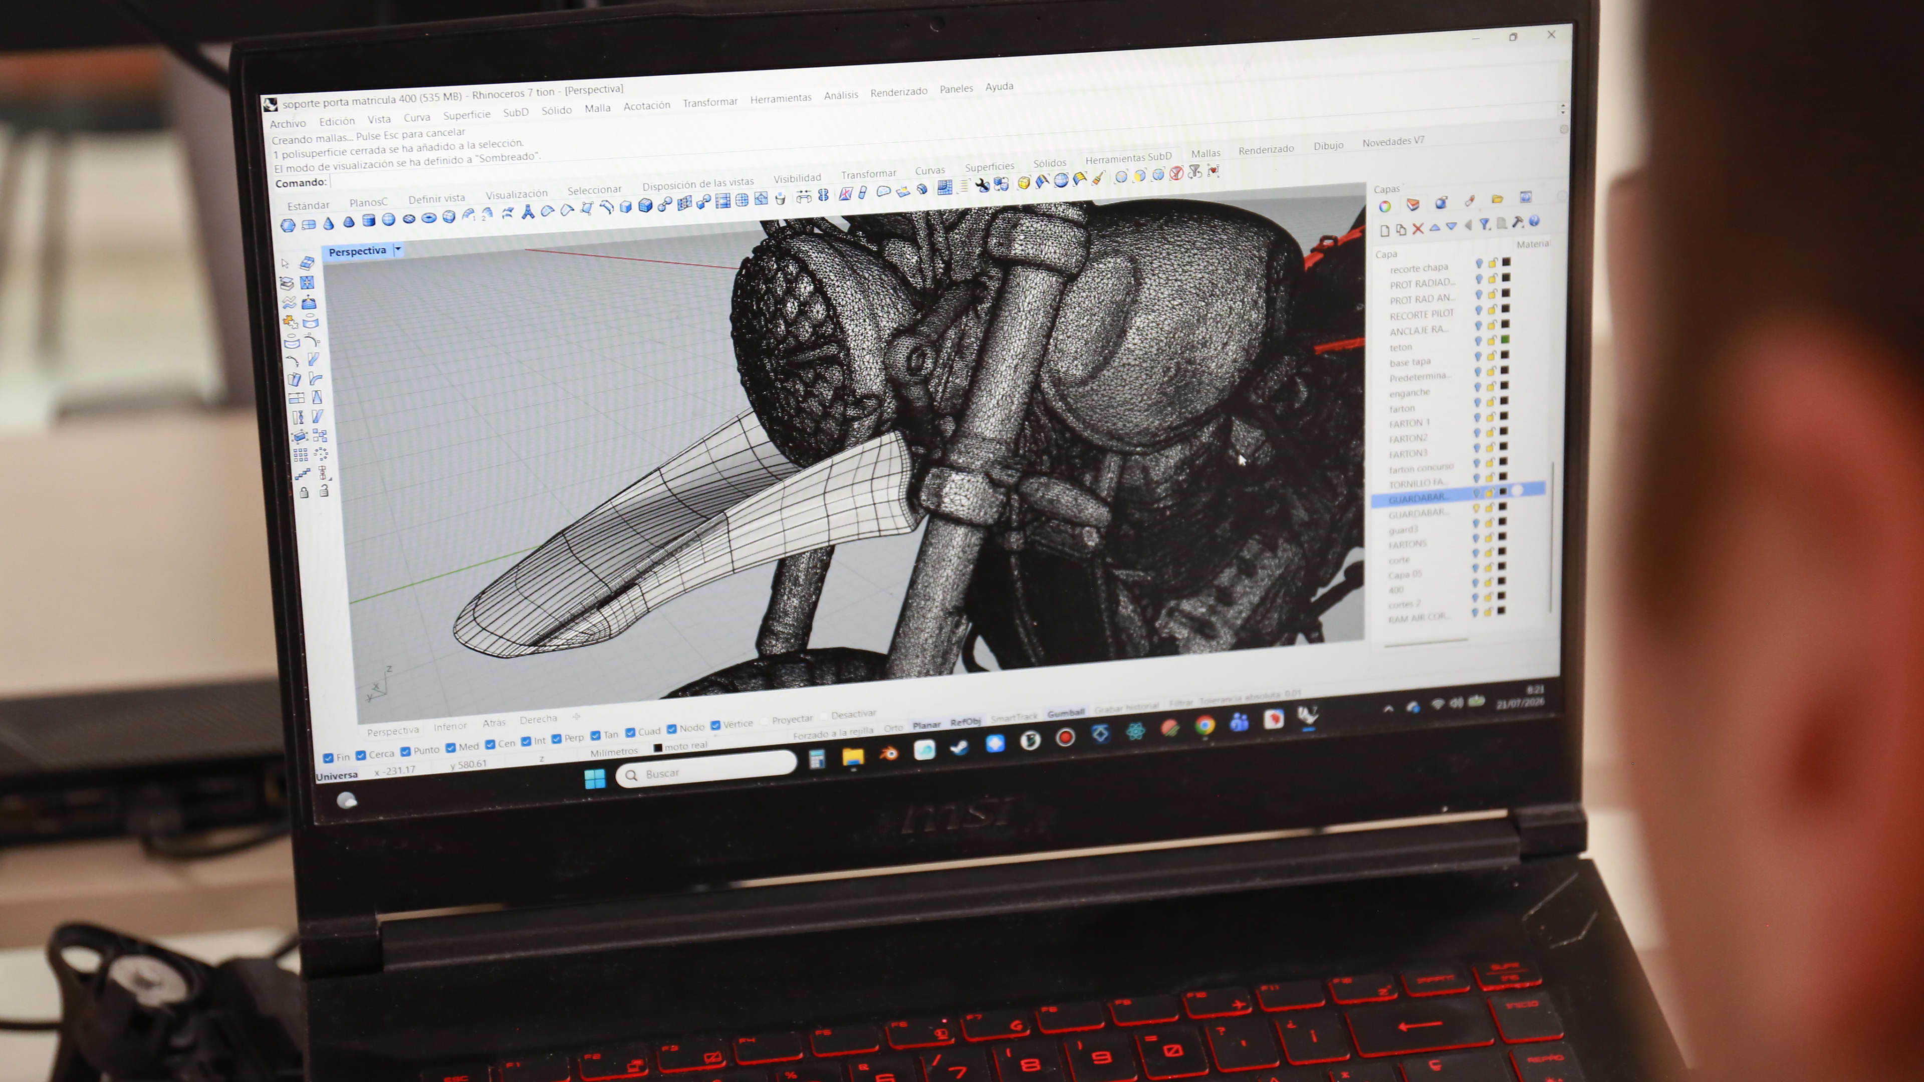Move layer down with the blue down arrow
The image size is (1924, 1082).
click(x=1451, y=226)
